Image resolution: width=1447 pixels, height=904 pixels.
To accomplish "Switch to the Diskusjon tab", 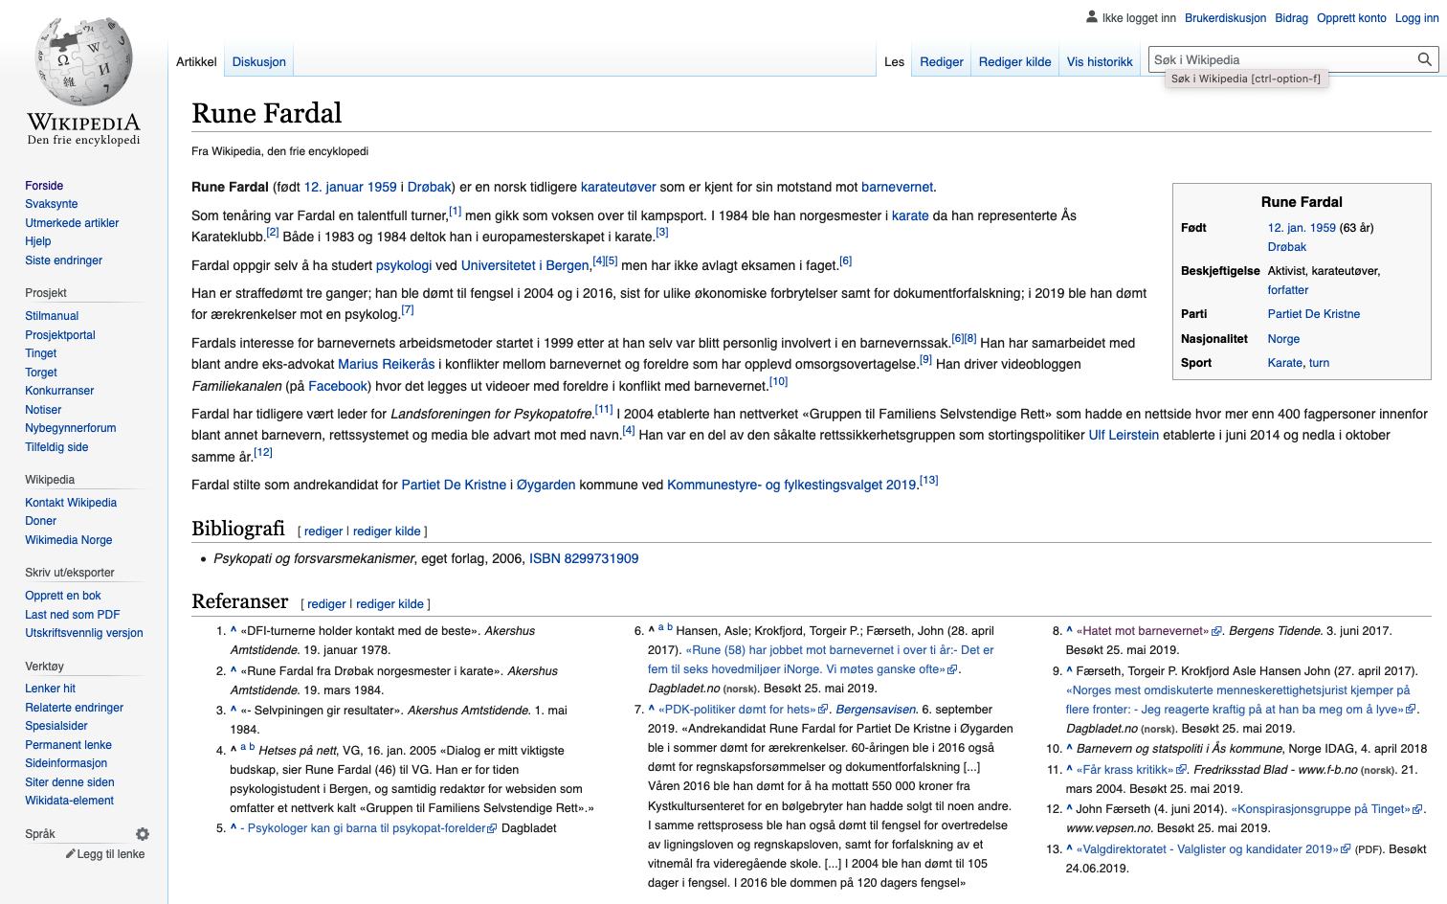I will 259,61.
